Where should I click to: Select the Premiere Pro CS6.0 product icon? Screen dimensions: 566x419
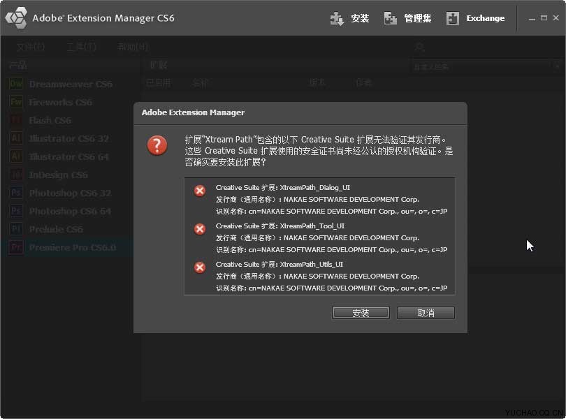(x=17, y=247)
